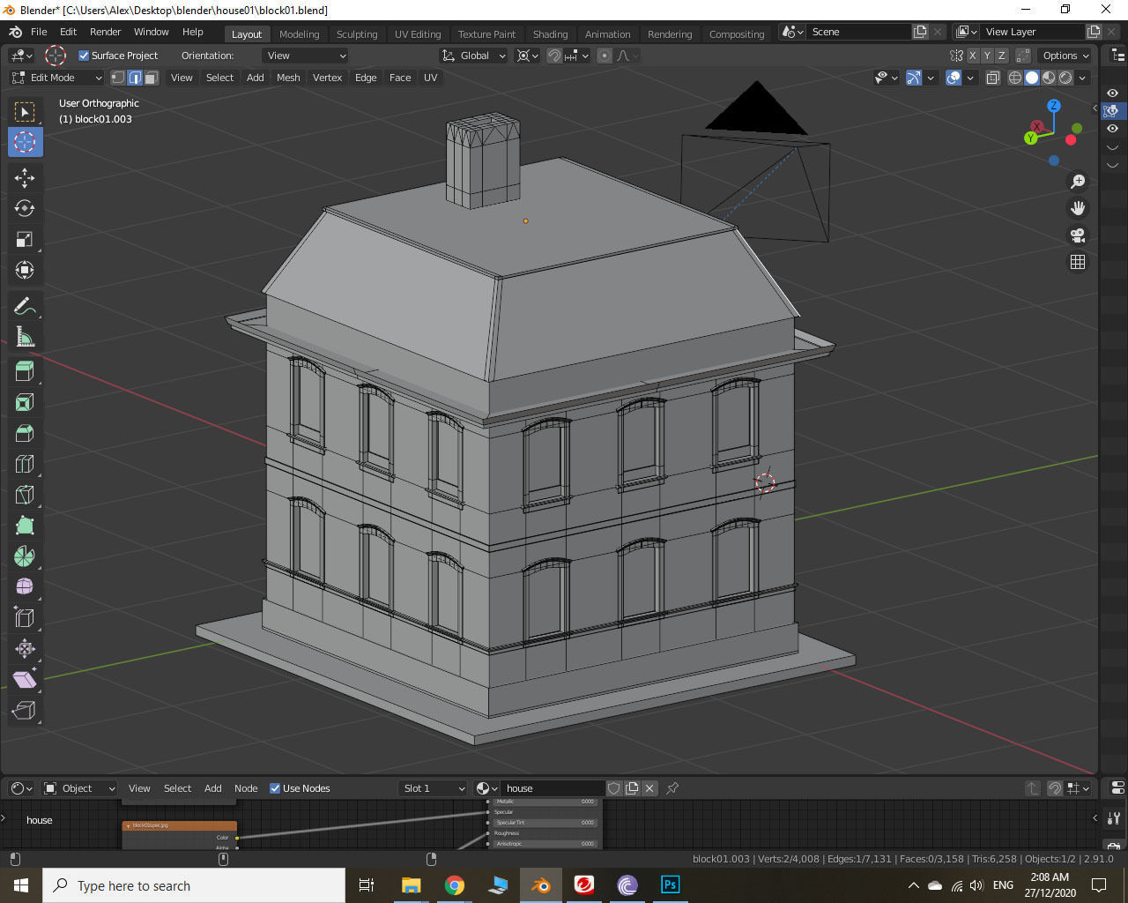Switch orthographic/perspective with grid gizmo
This screenshot has height=903, width=1128.
(x=1078, y=262)
